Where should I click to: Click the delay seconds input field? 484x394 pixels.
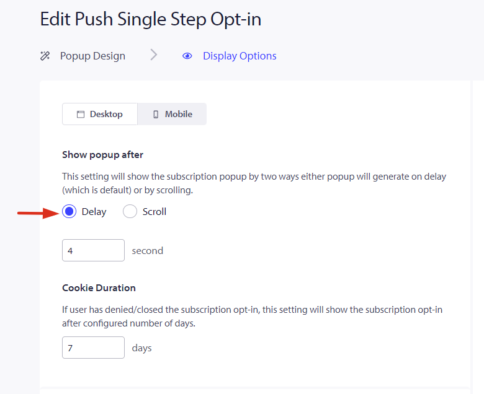[93, 250]
